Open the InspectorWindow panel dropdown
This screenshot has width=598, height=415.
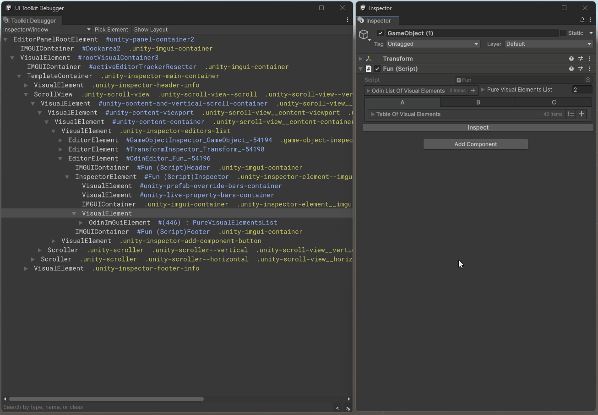(x=47, y=29)
